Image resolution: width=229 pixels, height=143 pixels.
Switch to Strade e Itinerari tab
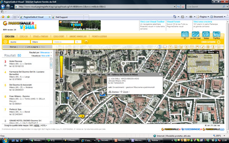click(x=40, y=37)
